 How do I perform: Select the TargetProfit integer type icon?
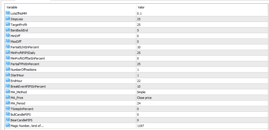pos(8,24)
